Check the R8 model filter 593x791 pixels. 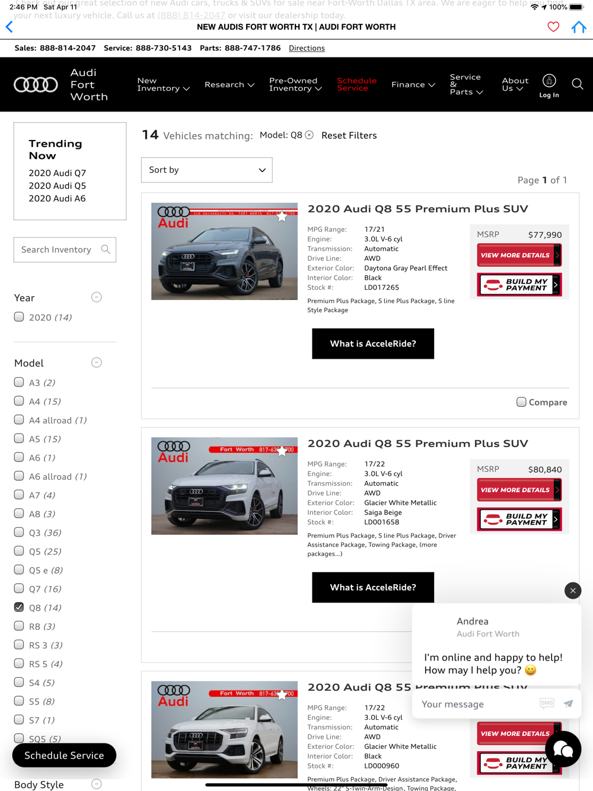pos(19,626)
